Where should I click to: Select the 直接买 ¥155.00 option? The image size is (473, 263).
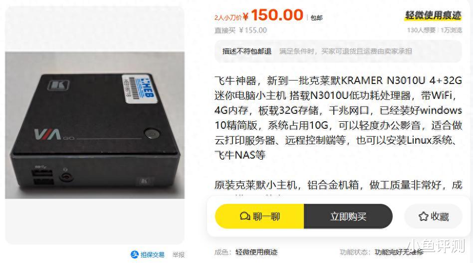point(240,30)
